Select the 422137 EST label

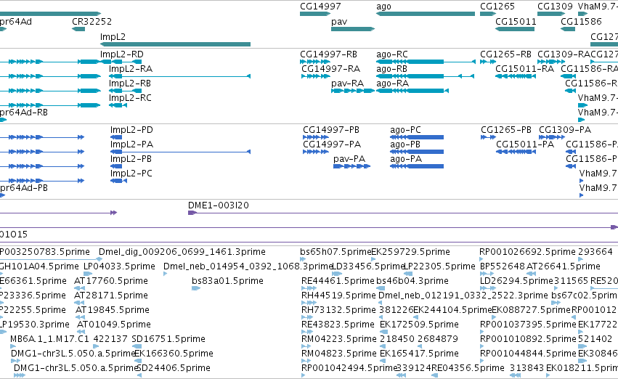(x=110, y=340)
